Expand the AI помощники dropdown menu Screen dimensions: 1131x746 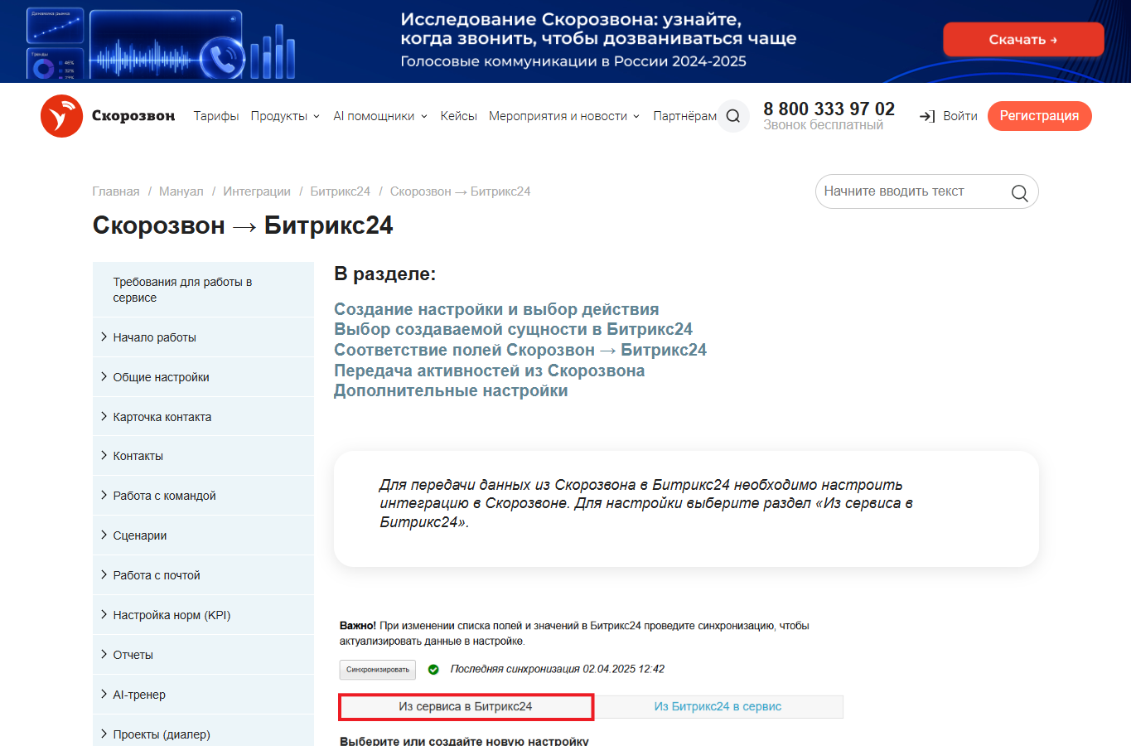pos(380,116)
